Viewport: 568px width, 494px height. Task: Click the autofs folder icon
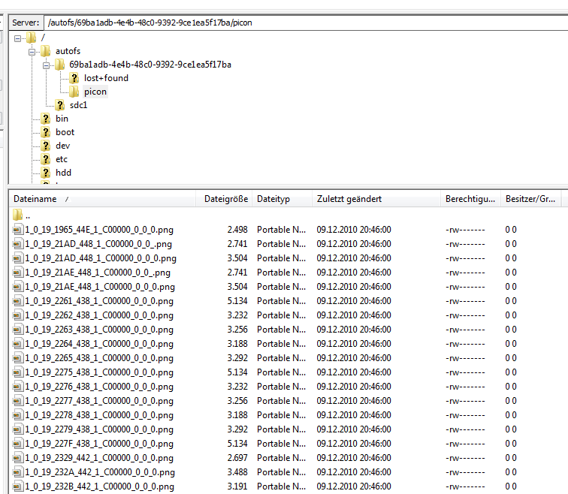pyautogui.click(x=46, y=51)
